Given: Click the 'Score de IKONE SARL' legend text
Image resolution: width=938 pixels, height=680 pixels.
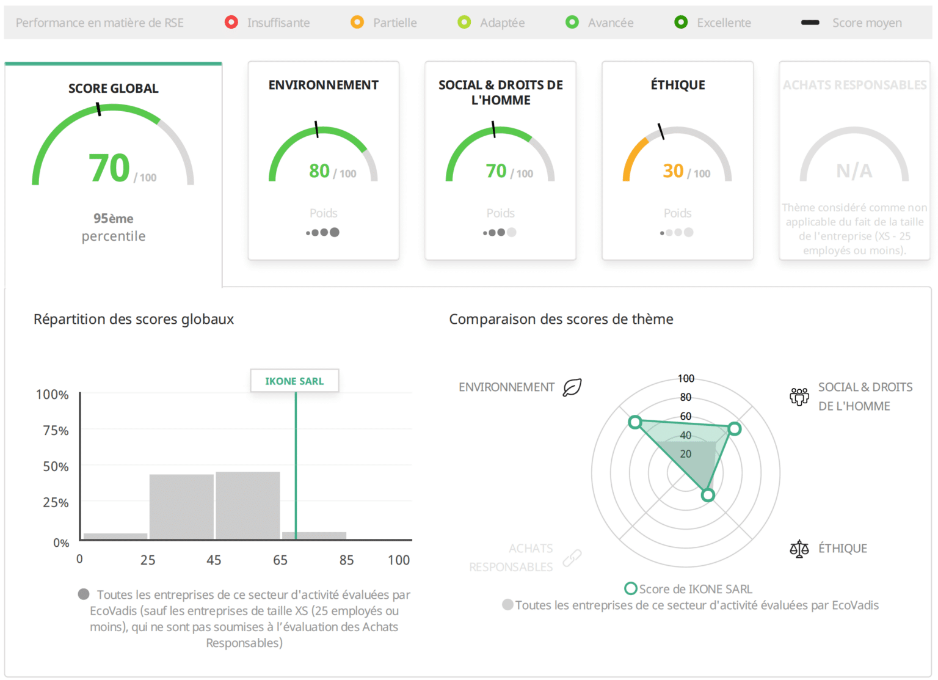Looking at the screenshot, I should click(696, 589).
